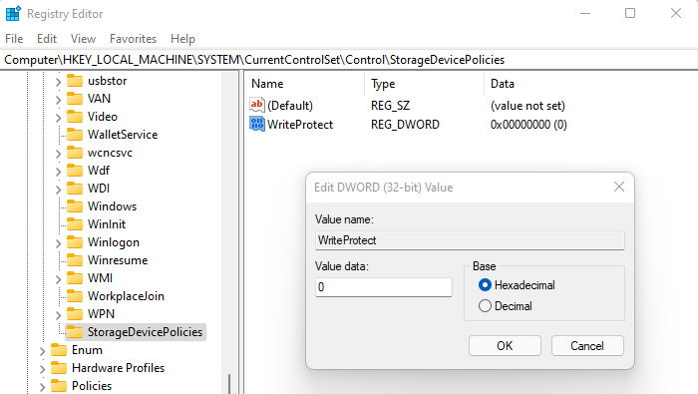Click the REG_SZ type cell
The height and width of the screenshot is (394, 698).
391,106
